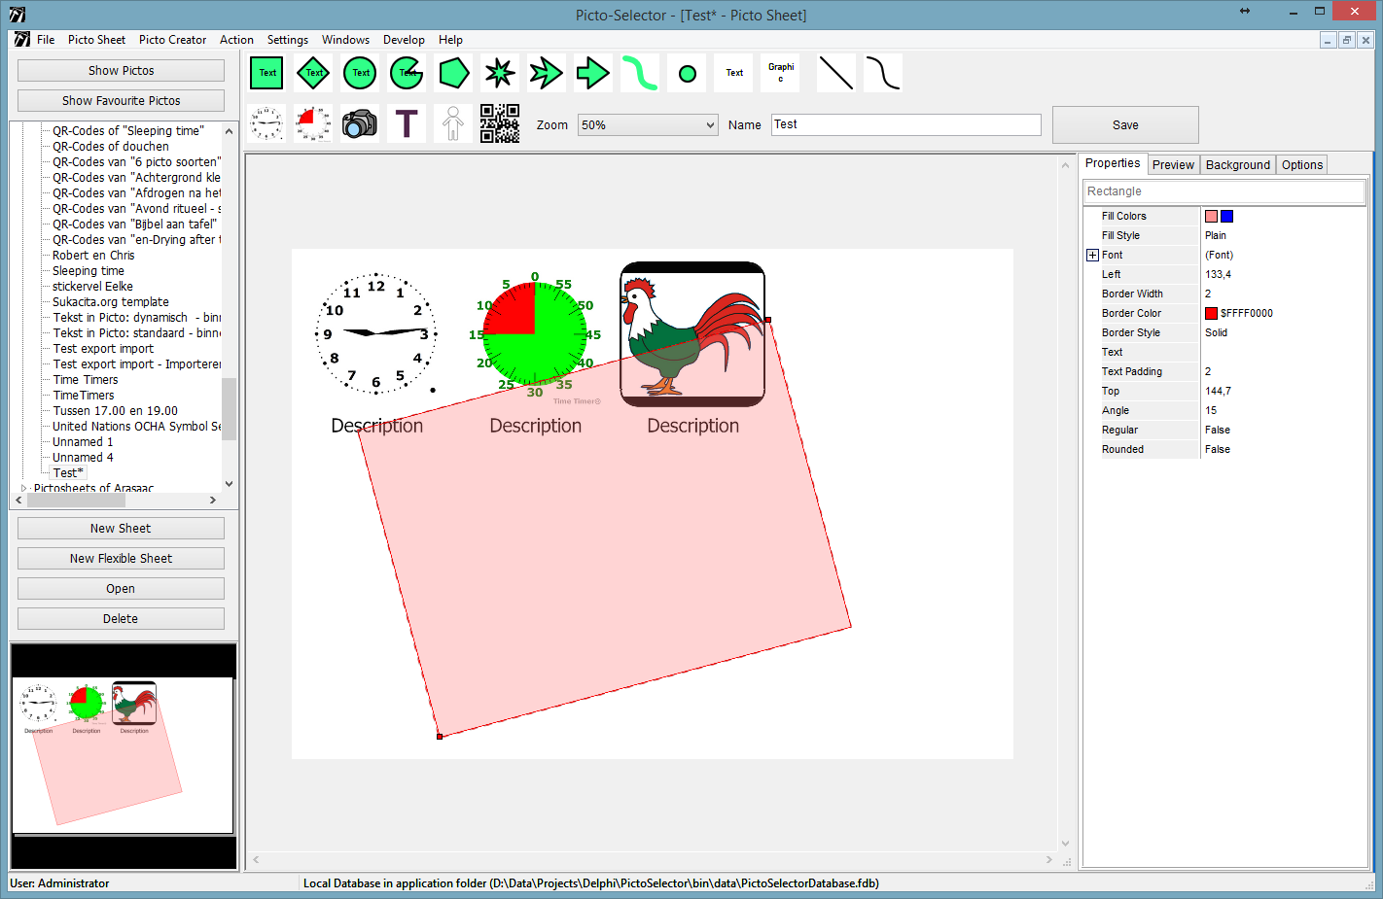1383x899 pixels.
Task: Expand the Pictosheets of Arasaac tree node
Action: [x=23, y=489]
